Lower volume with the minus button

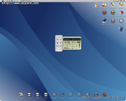[x=57, y=49]
